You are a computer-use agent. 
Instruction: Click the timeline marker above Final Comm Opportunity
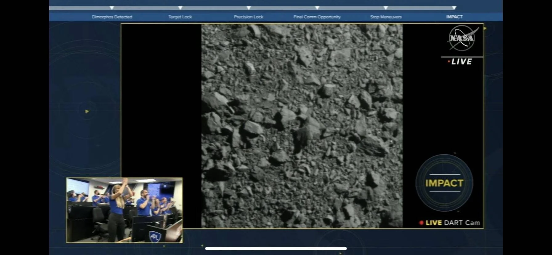[x=317, y=8]
